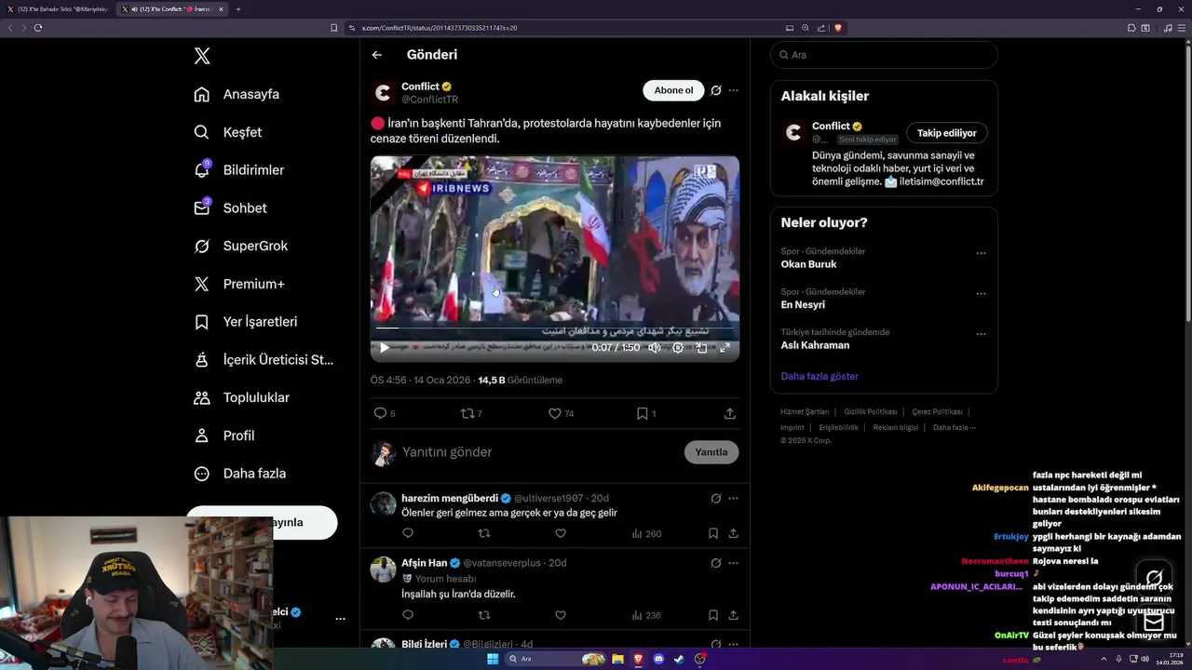Bookmark harezim mengüberdi's reply

[x=713, y=533]
